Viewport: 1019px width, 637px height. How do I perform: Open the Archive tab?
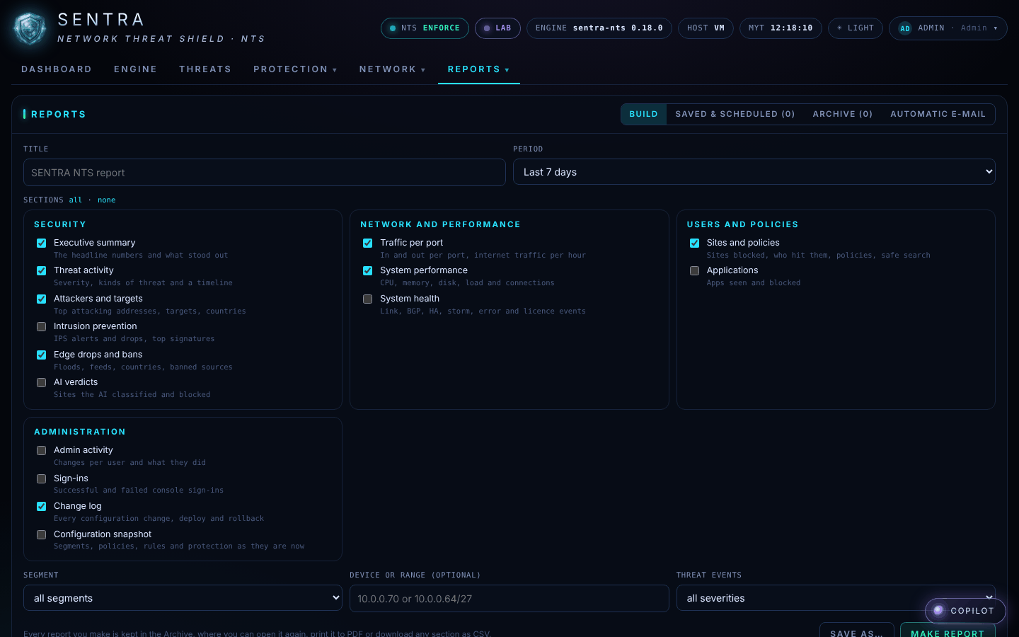pos(842,114)
